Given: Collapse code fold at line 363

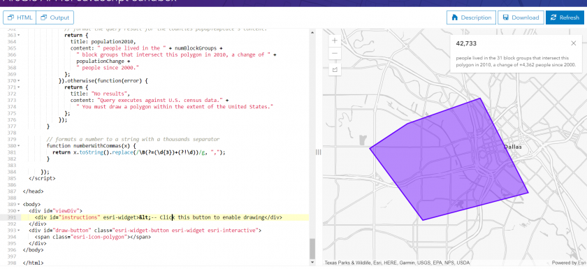Looking at the screenshot, I should [x=19, y=35].
